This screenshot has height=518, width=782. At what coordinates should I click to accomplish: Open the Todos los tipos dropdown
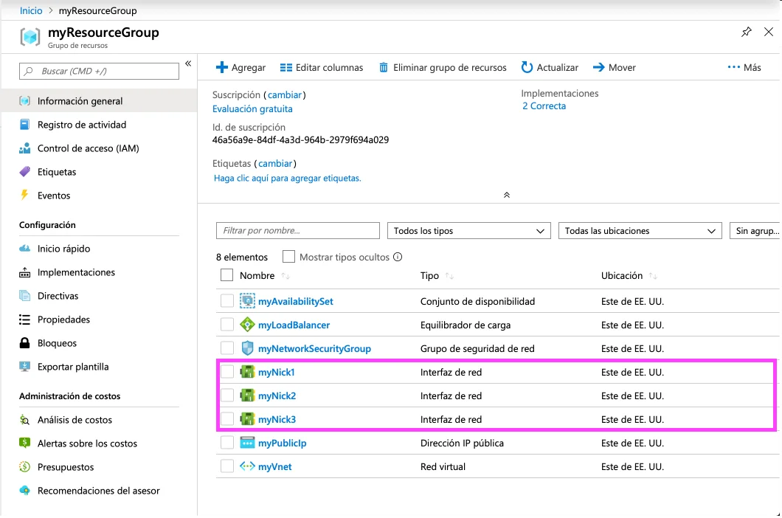468,230
